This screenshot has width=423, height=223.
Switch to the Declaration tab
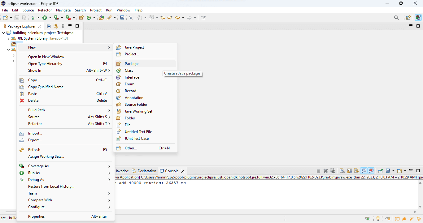coord(144,171)
